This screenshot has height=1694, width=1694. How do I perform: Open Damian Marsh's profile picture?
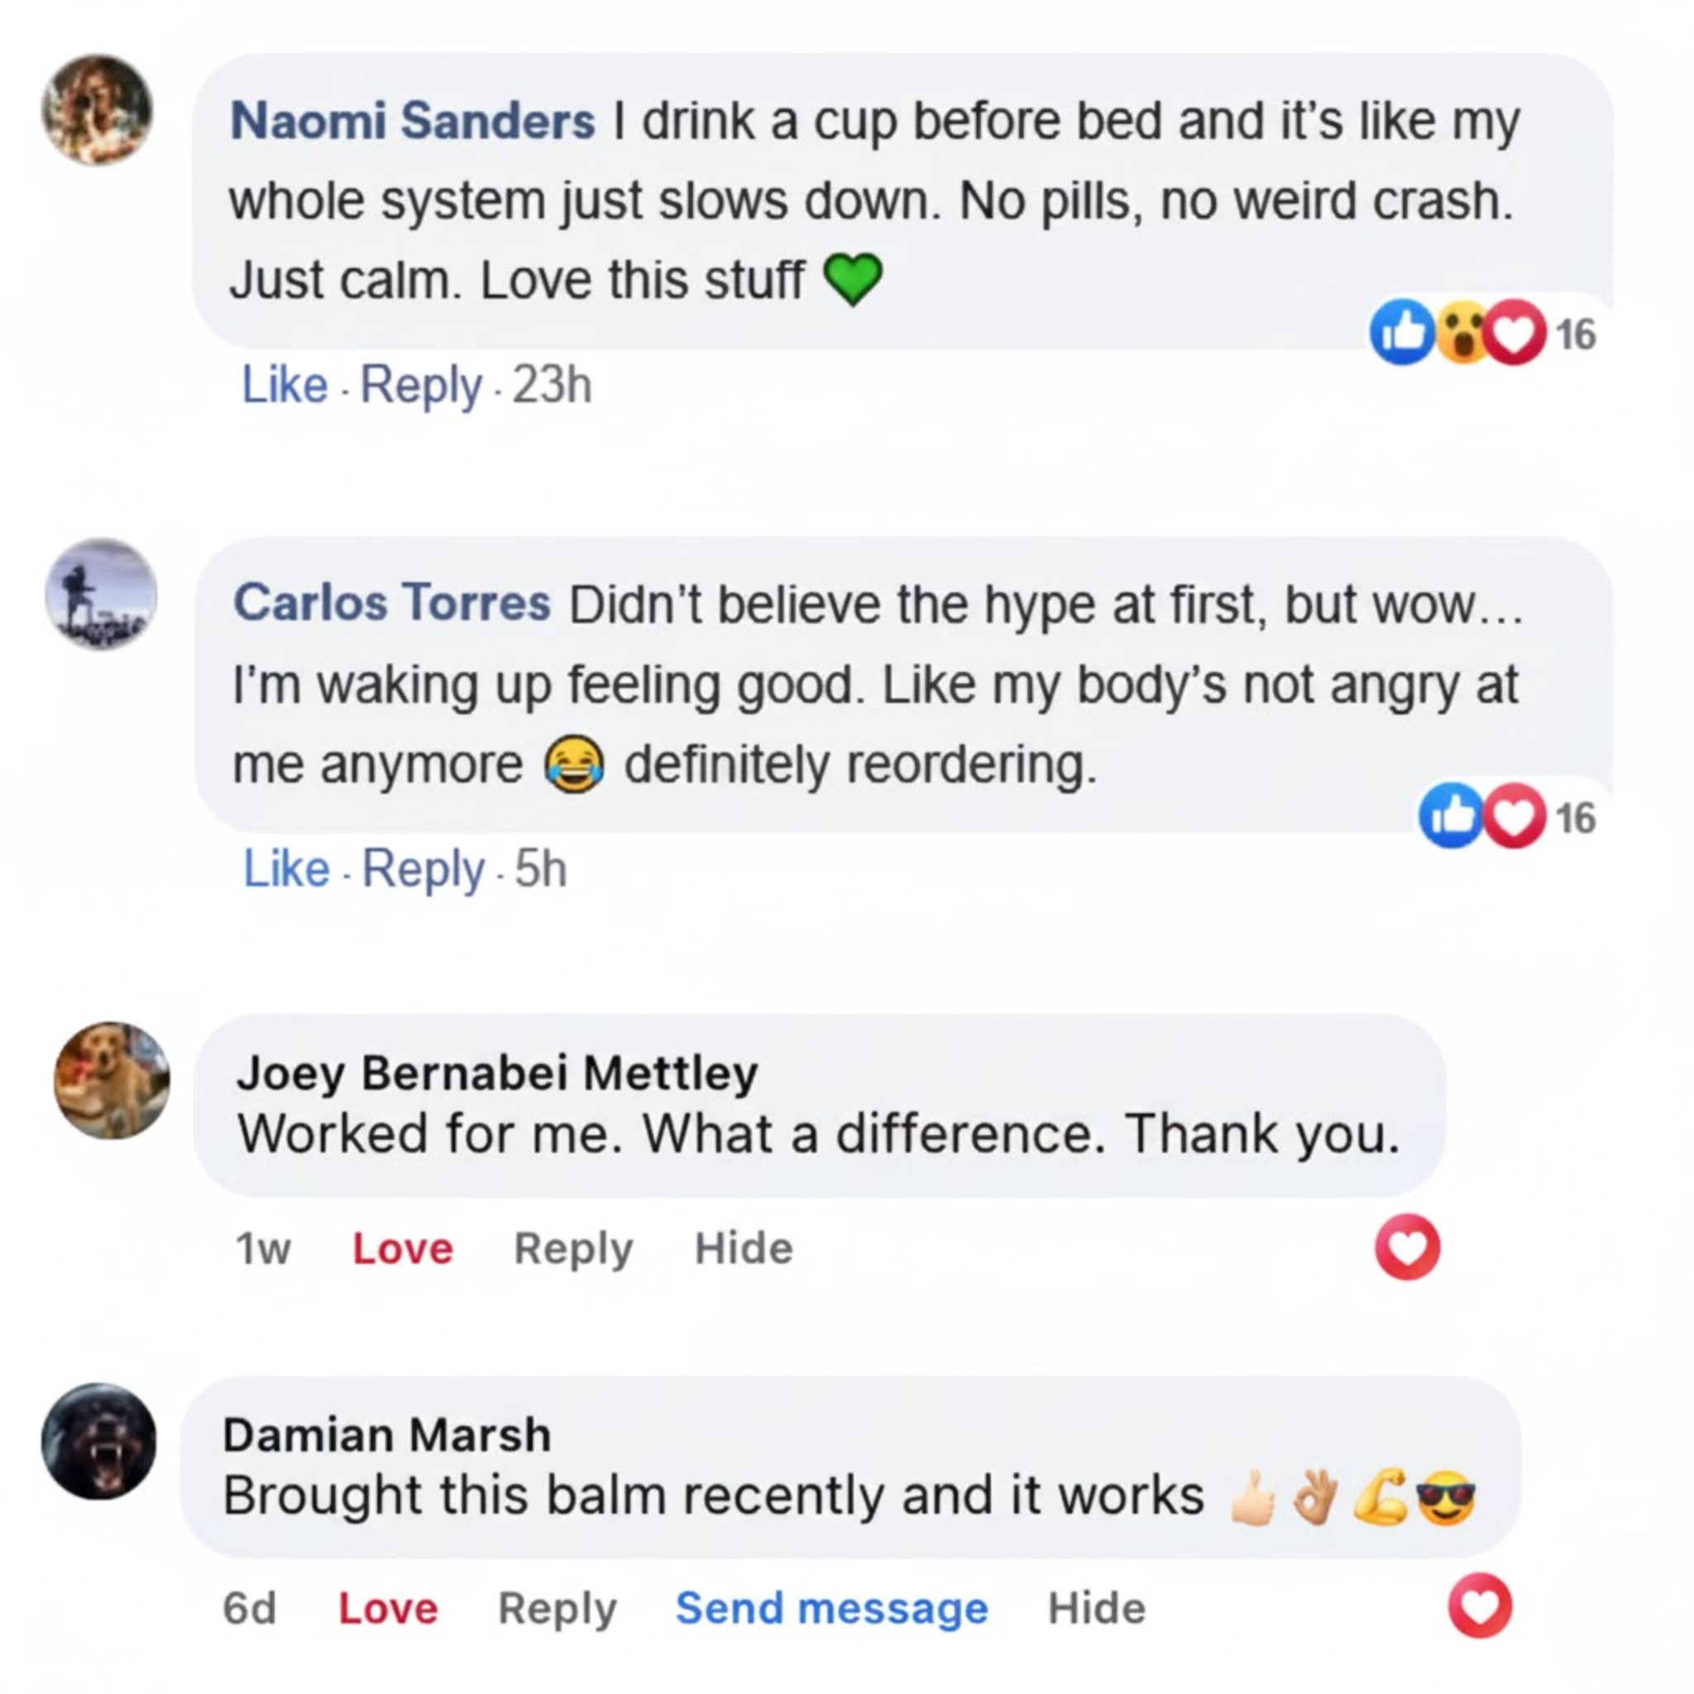[x=99, y=1442]
